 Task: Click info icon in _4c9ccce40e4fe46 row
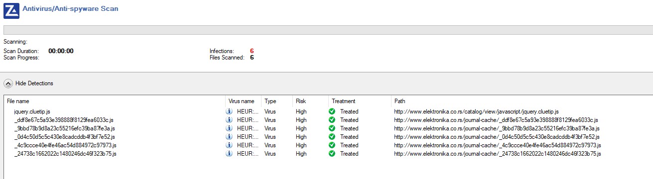pyautogui.click(x=230, y=145)
